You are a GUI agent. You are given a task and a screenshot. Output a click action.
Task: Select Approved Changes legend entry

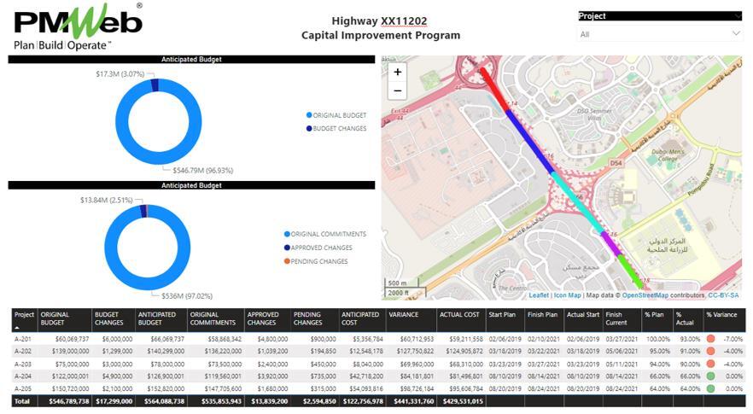click(321, 248)
